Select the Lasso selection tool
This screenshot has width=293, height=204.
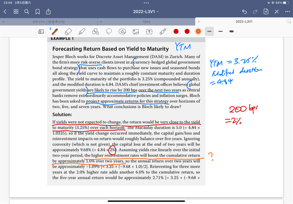[x=109, y=31]
